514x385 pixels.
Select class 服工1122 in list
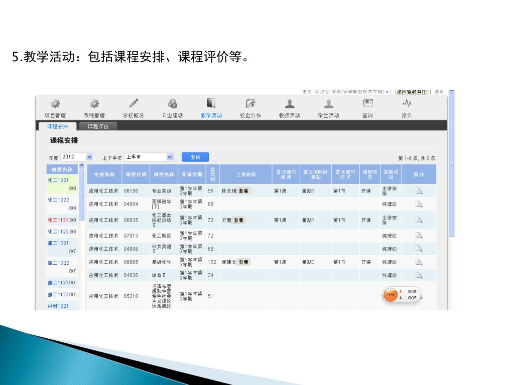coord(58,294)
